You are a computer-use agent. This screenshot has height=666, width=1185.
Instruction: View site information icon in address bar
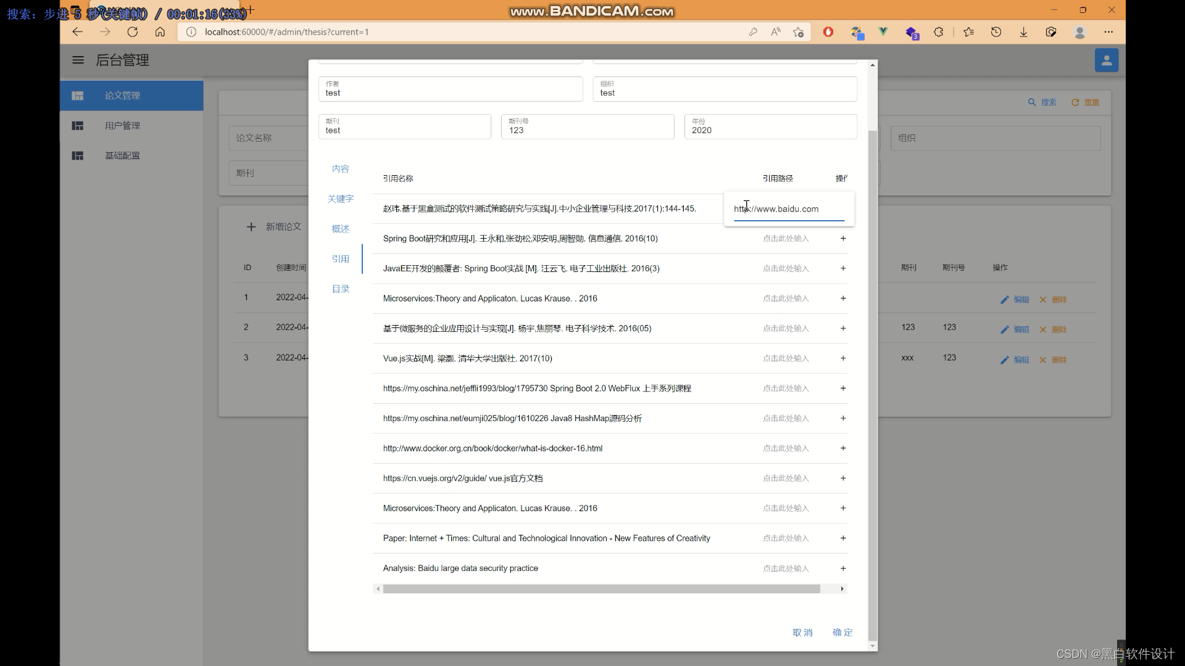[x=191, y=32]
